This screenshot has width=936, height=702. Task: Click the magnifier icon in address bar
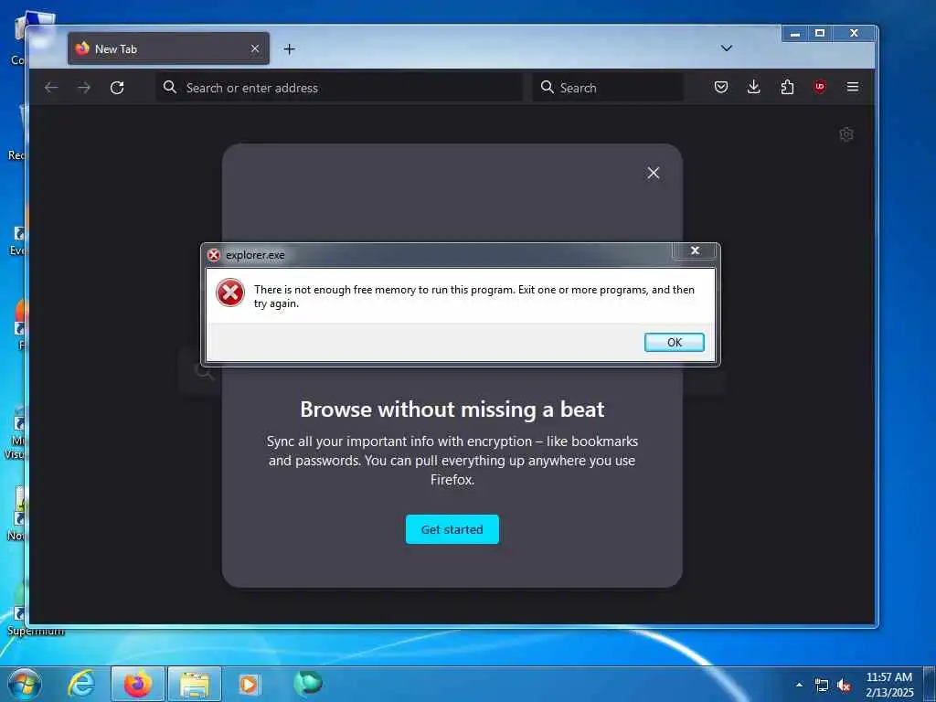click(x=169, y=87)
